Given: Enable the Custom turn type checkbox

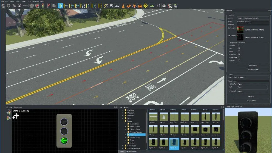Looking at the screenshot, I should (x=239, y=61).
